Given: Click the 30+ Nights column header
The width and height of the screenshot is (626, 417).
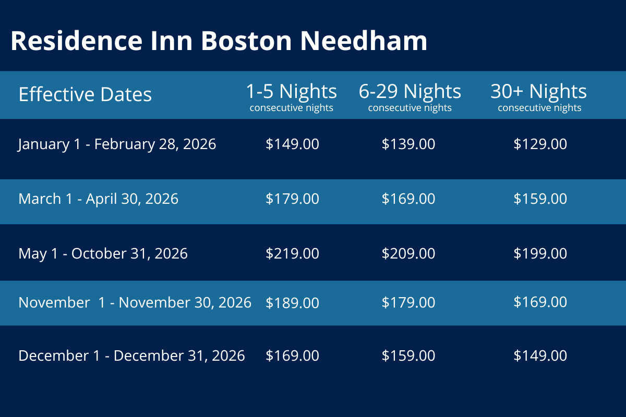Looking at the screenshot, I should [539, 92].
